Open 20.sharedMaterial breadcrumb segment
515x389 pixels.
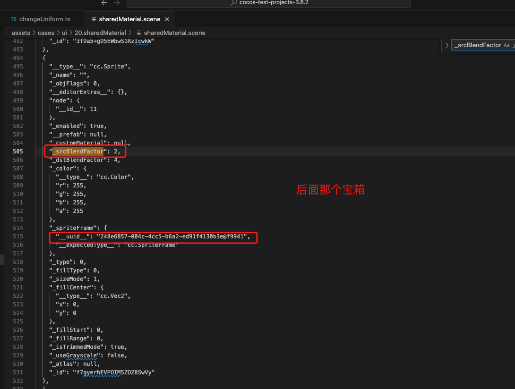pos(100,33)
